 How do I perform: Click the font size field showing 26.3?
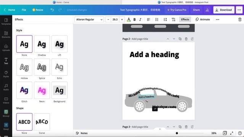pyautogui.click(x=115, y=19)
